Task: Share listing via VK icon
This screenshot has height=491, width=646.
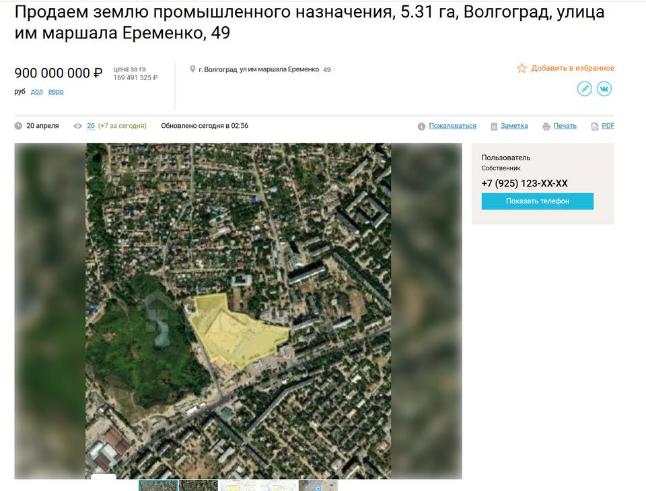Action: coord(604,89)
